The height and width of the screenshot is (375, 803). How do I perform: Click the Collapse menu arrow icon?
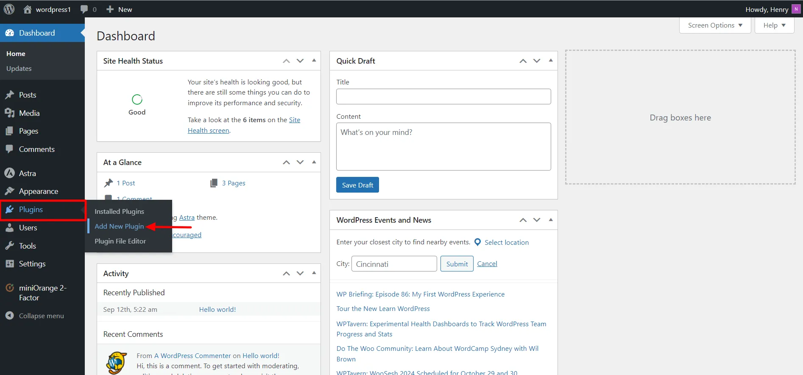(x=9, y=316)
